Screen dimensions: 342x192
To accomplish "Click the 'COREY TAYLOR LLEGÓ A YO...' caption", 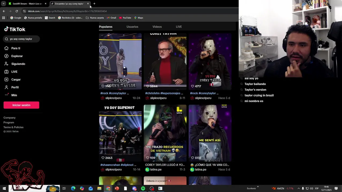I will click(165, 165).
